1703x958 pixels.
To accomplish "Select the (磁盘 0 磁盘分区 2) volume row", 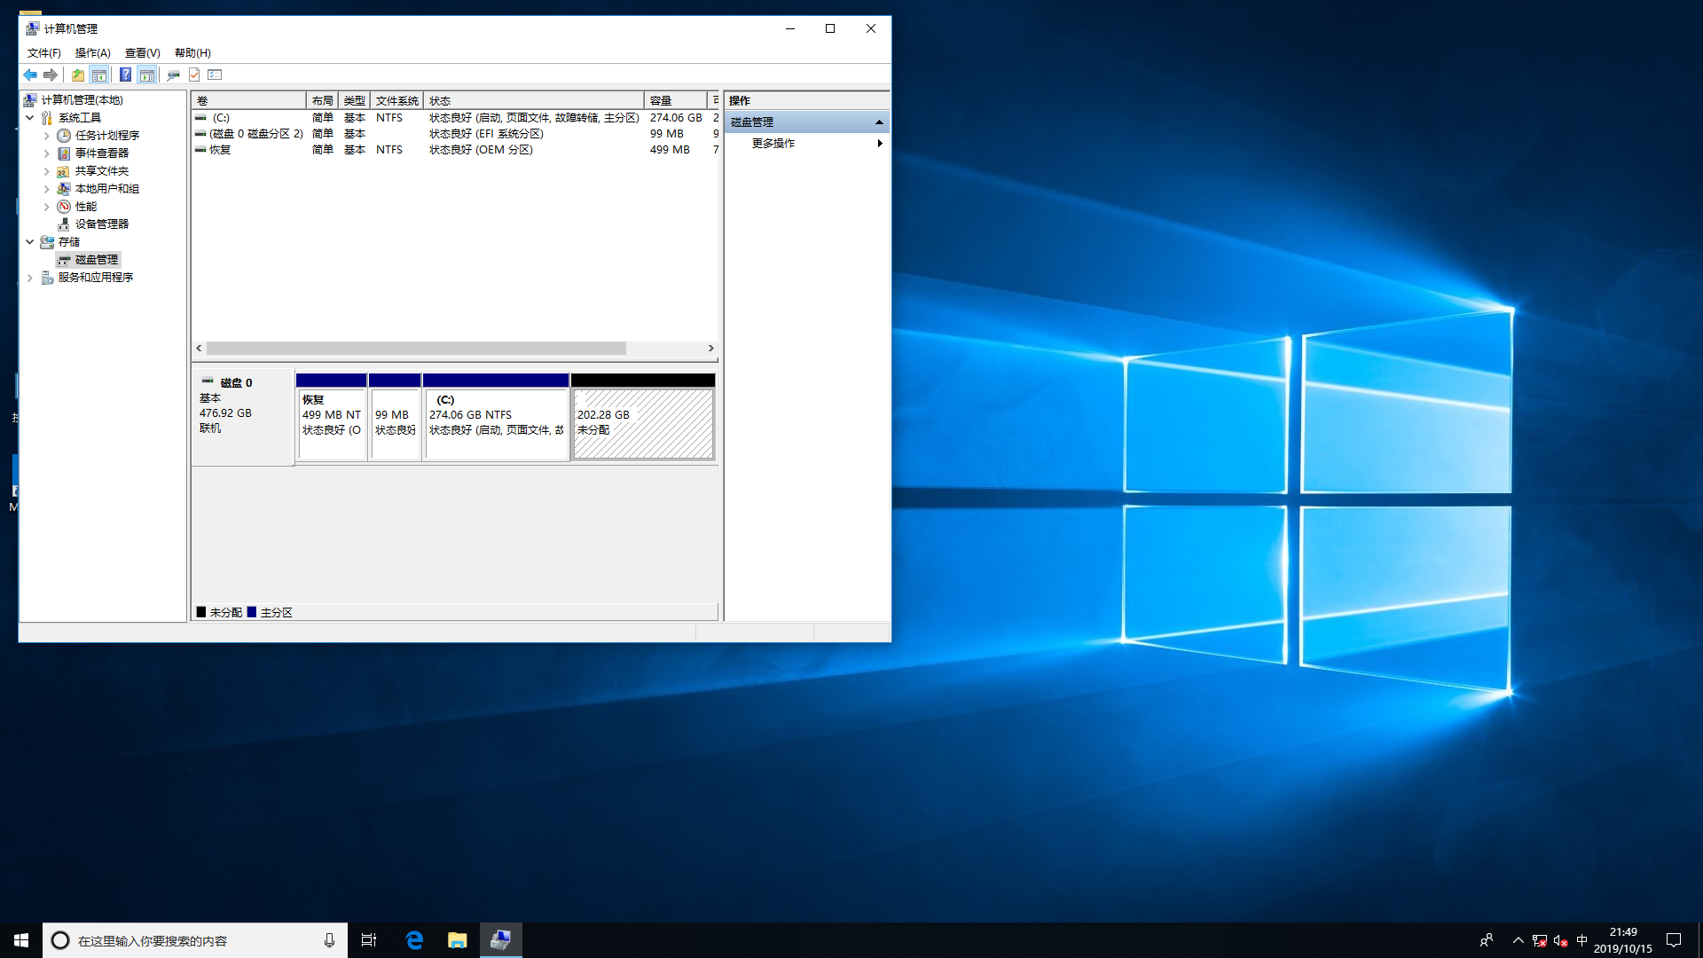I will 455,134.
